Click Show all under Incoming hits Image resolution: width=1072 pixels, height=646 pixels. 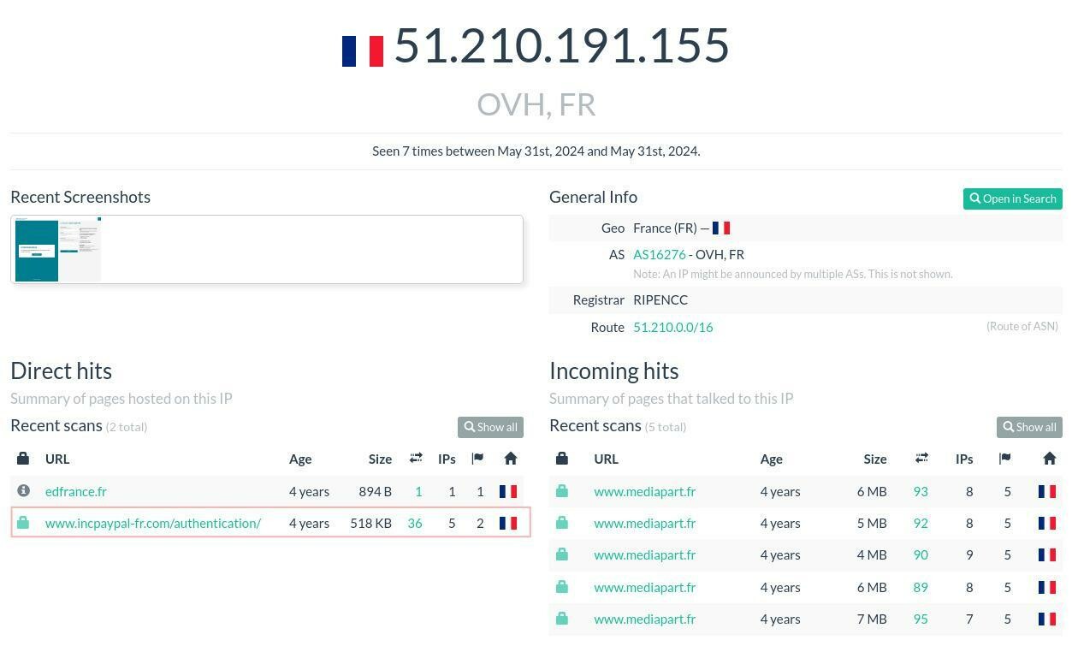[x=1029, y=427]
